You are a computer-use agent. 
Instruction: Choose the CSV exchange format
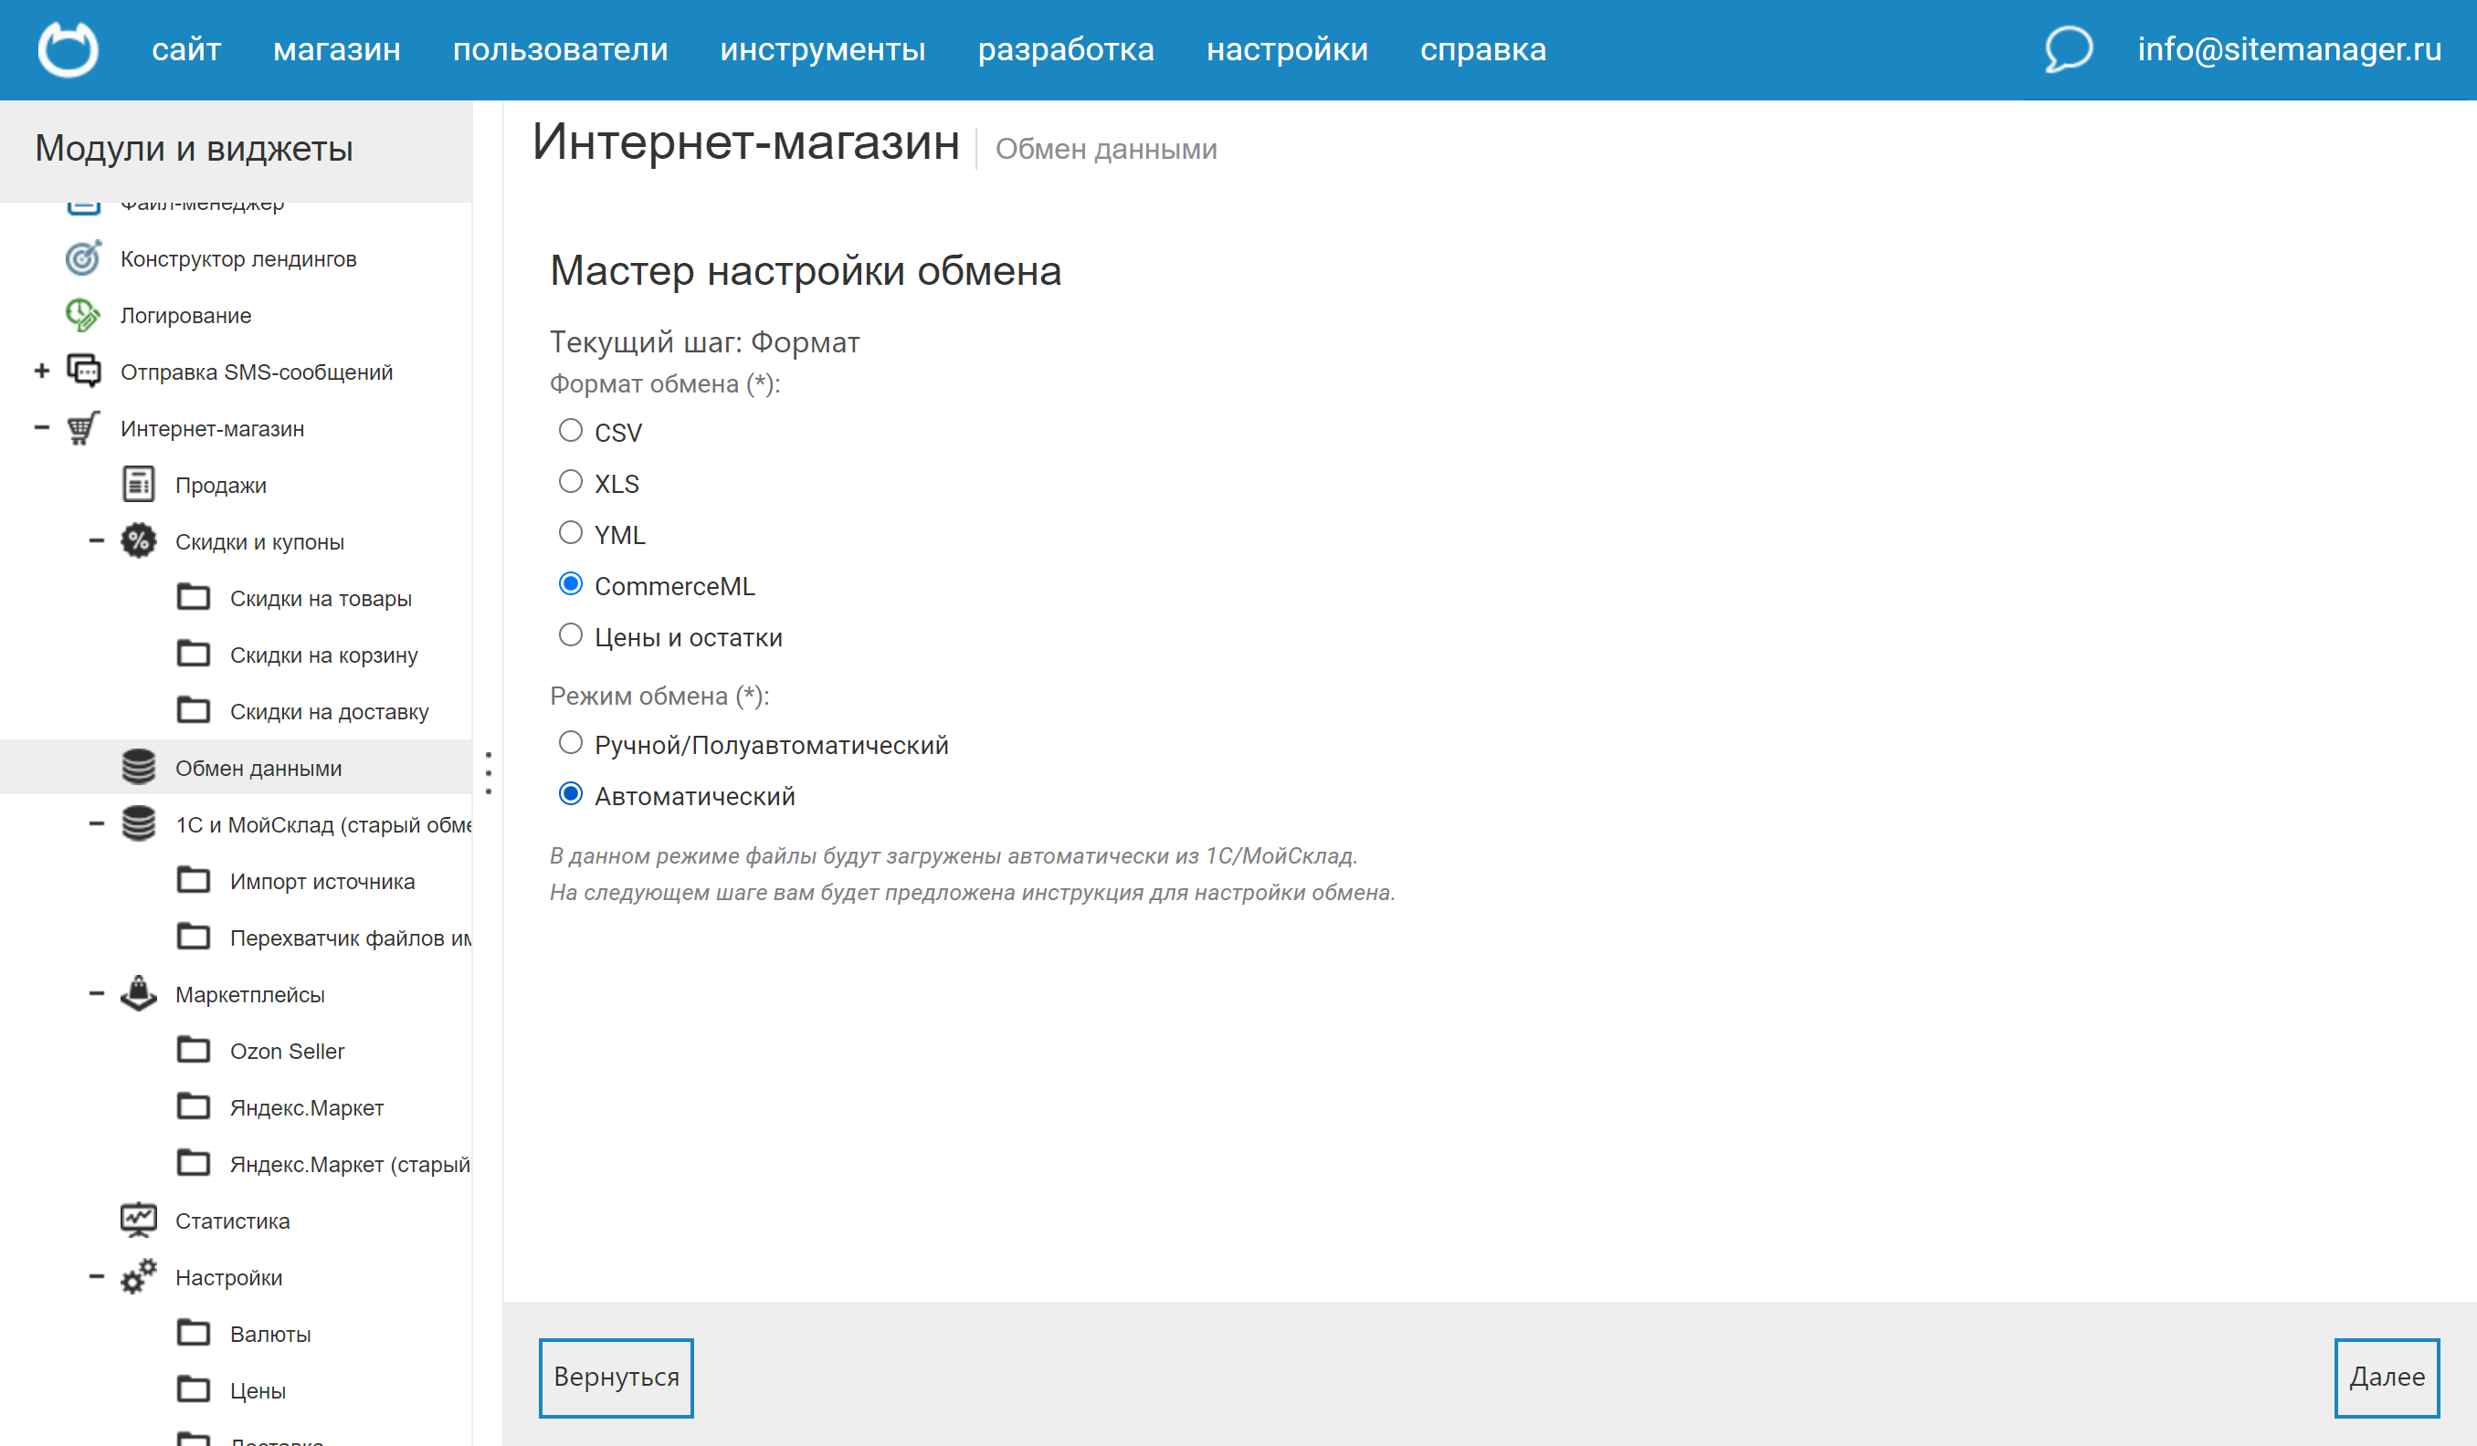click(570, 429)
